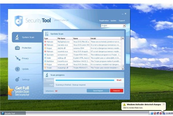Click scroll up arrow of results list
The width and height of the screenshot is (173, 116).
[x=123, y=38]
